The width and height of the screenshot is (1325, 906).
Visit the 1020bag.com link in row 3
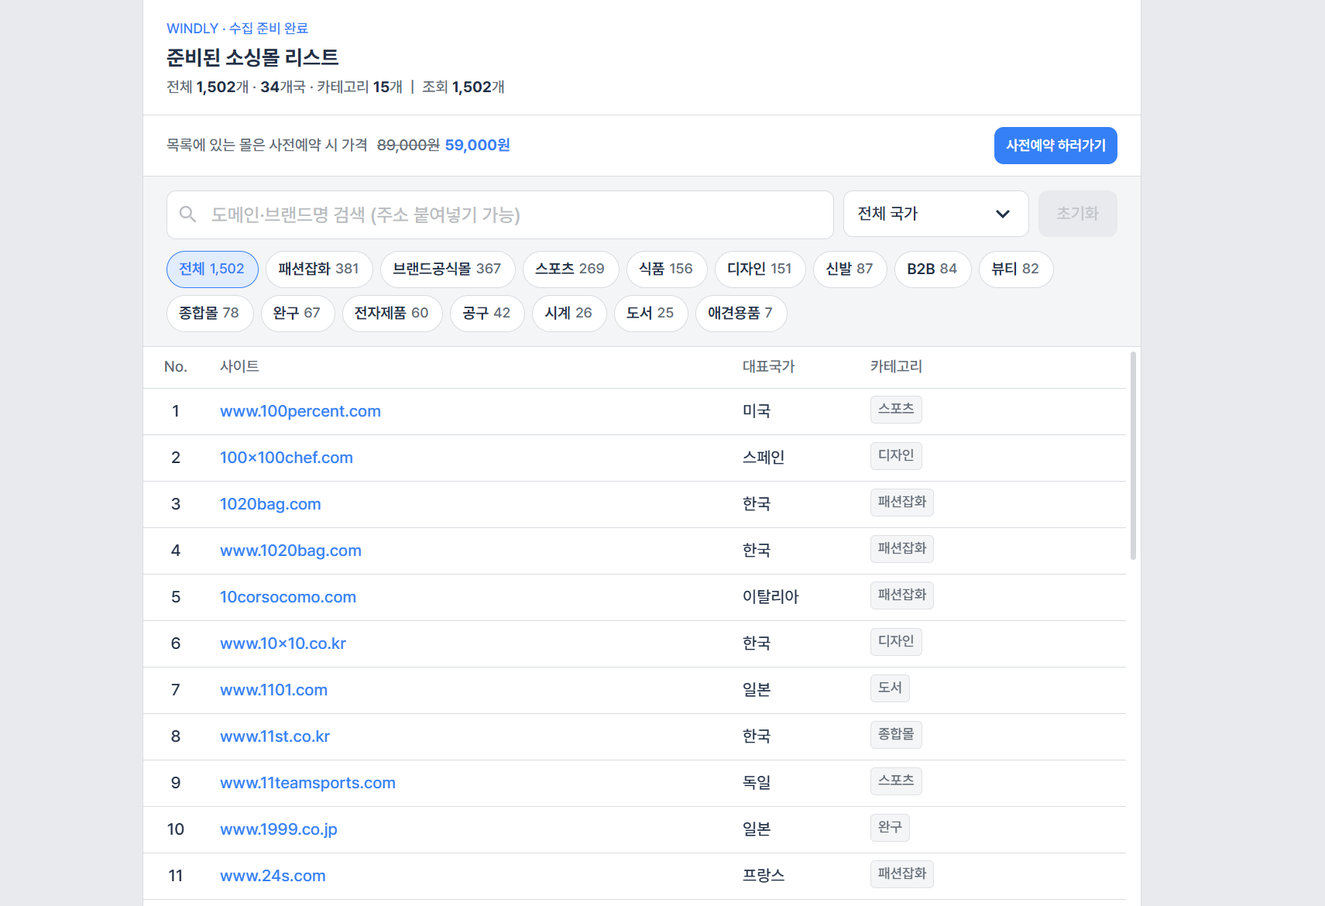(270, 504)
